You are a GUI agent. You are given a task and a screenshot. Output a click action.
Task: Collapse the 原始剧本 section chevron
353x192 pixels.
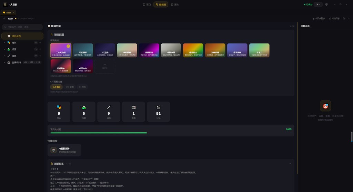point(290,164)
